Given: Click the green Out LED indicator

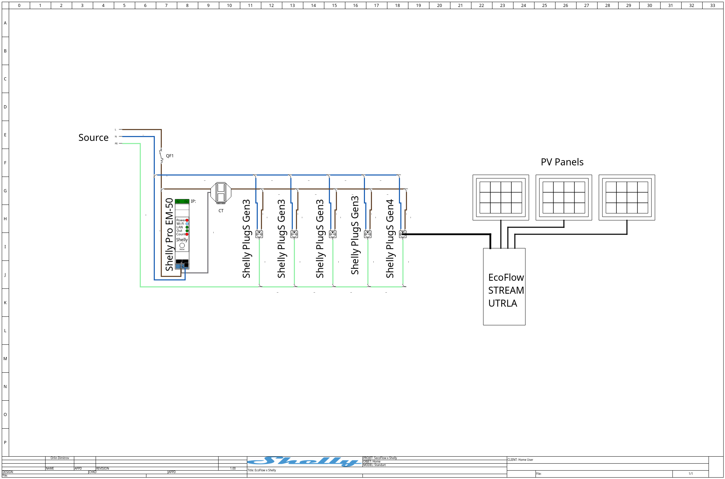Looking at the screenshot, I should [x=187, y=231].
